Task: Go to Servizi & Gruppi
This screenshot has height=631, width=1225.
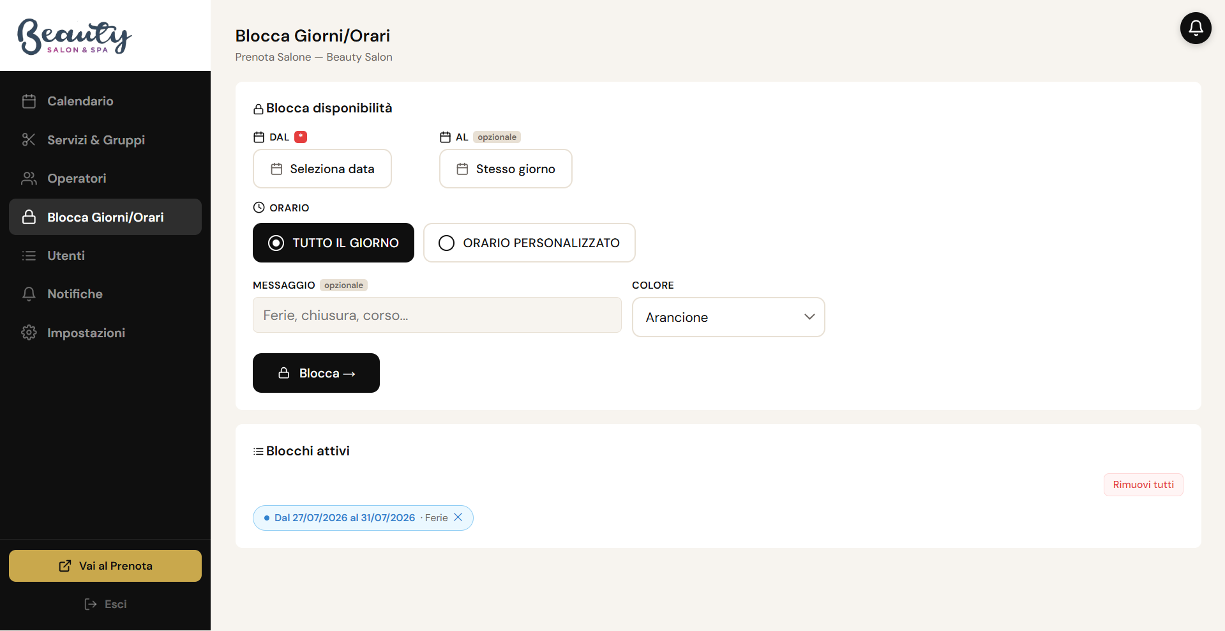Action: click(x=105, y=140)
